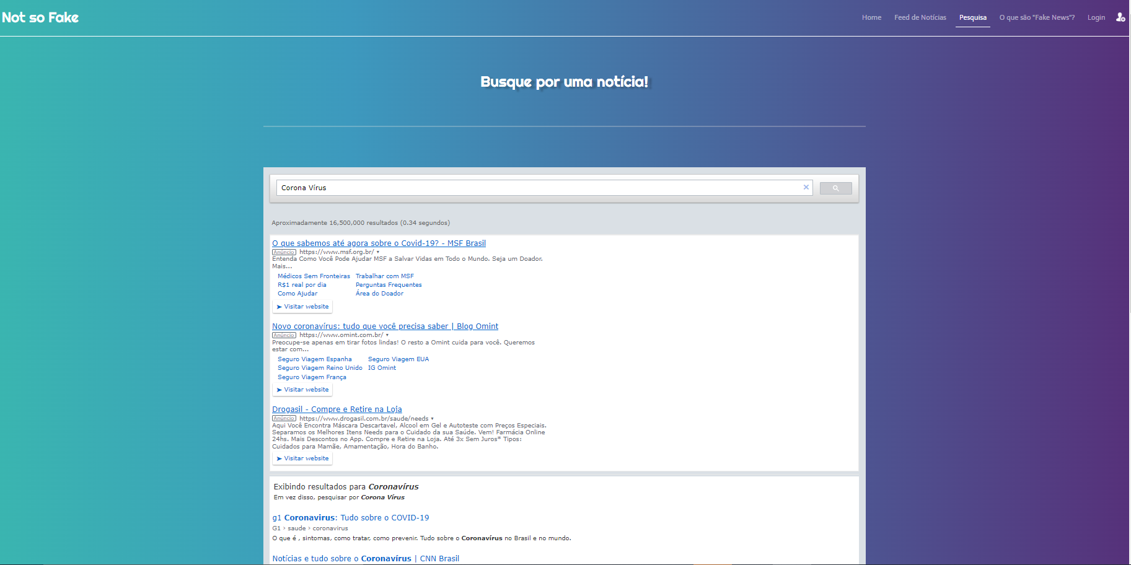Screen dimensions: 1131x565
Task: Open the MSF Brasil Covid-19 result link
Action: pyautogui.click(x=379, y=243)
